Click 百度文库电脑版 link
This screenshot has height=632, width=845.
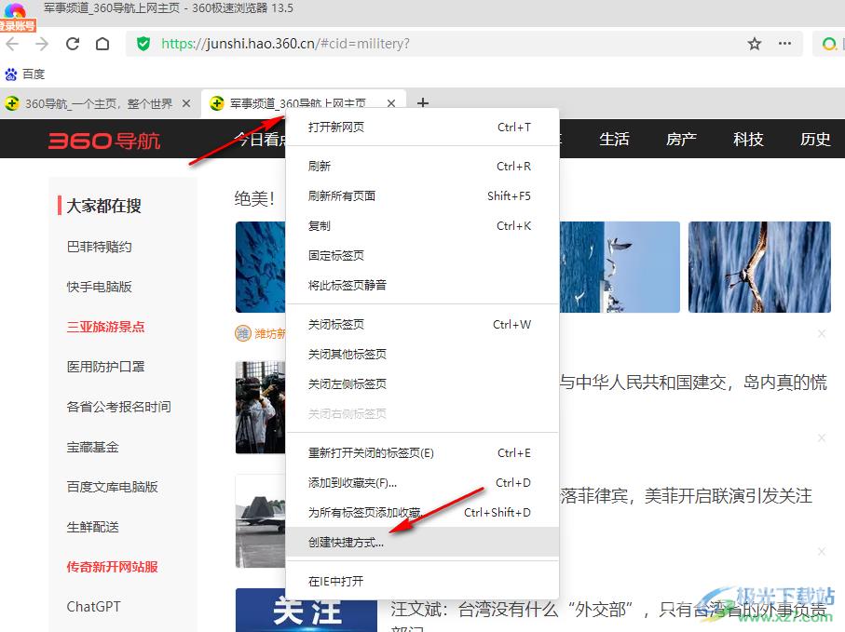[112, 487]
